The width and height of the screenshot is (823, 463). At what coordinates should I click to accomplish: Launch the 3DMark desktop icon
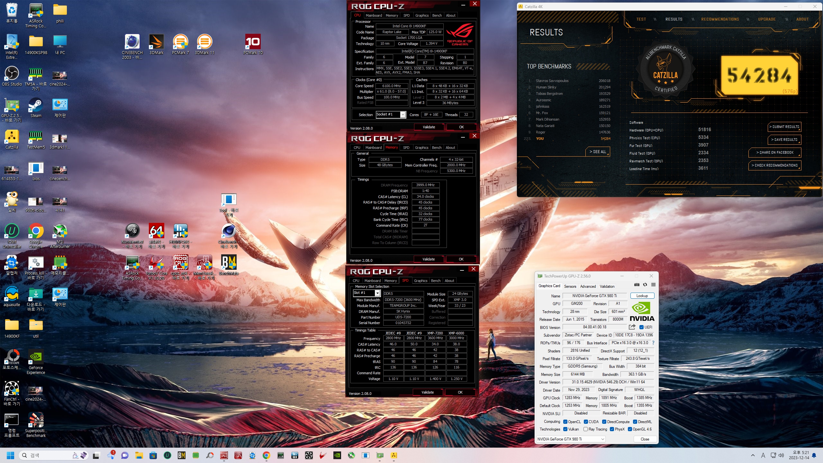(156, 44)
